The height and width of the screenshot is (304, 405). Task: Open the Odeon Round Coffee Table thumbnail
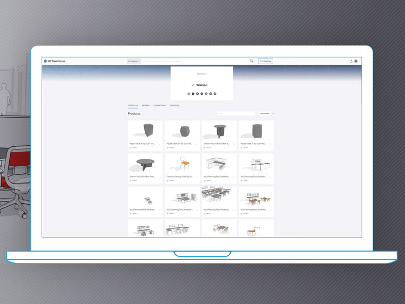click(145, 164)
